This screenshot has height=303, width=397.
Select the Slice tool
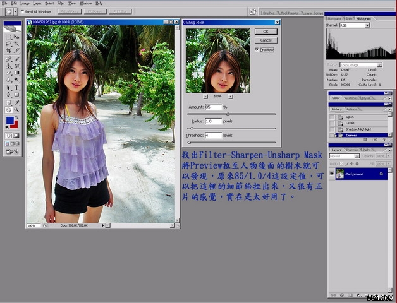click(x=16, y=50)
